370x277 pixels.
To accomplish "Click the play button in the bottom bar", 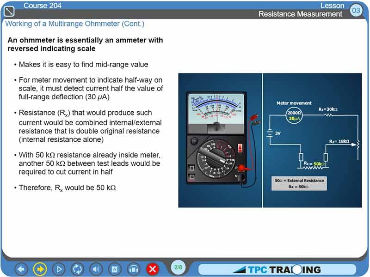I will tap(59, 269).
